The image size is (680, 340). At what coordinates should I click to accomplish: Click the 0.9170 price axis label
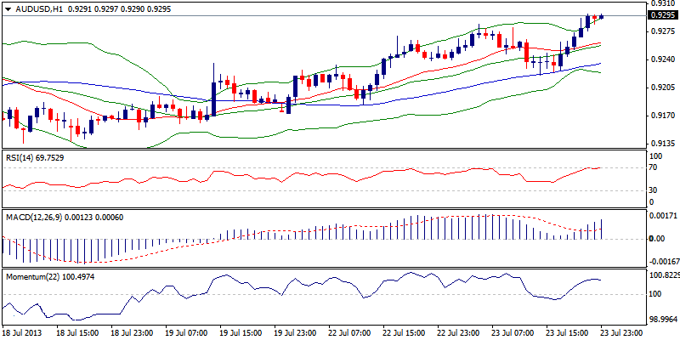pyautogui.click(x=660, y=115)
